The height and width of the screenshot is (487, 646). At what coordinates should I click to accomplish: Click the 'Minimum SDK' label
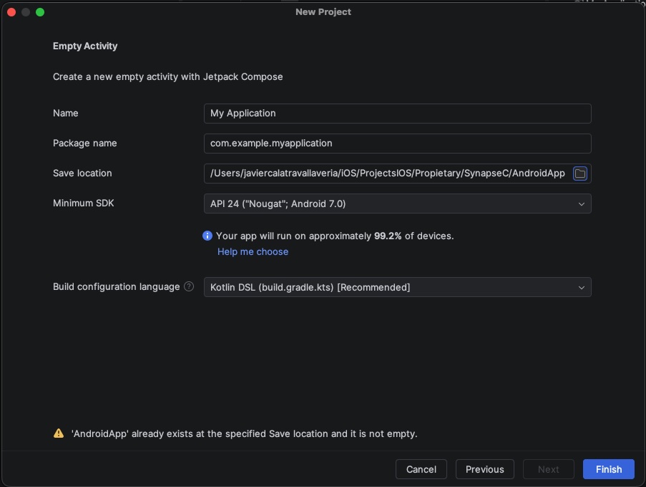[x=83, y=204]
